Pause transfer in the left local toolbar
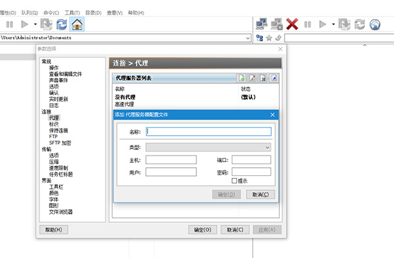Image resolution: width=394 pixels, height=258 pixels. (10, 24)
